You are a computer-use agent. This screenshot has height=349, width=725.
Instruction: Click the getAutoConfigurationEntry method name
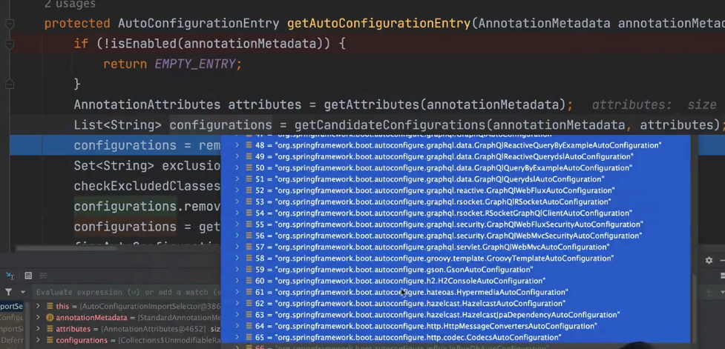click(x=378, y=24)
